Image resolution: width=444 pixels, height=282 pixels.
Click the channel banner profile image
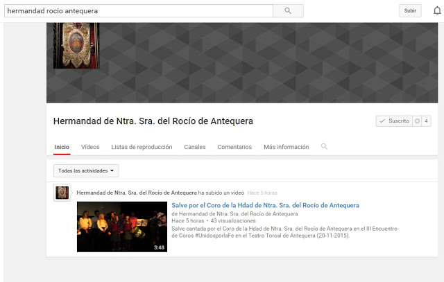point(76,45)
